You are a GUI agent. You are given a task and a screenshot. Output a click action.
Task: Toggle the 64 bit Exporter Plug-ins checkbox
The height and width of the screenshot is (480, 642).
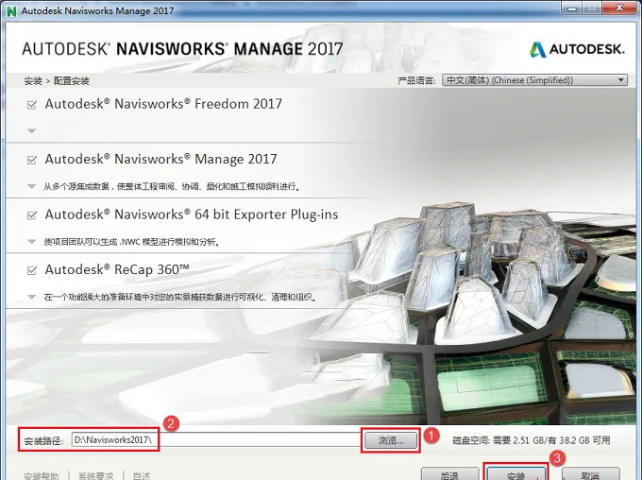click(31, 215)
